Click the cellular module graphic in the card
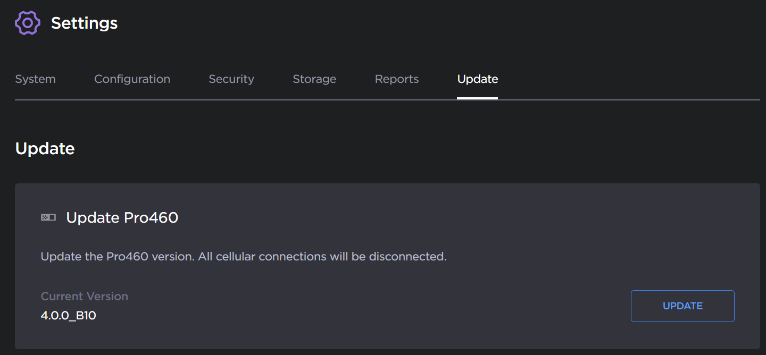Screen dimensions: 766x355 click(48, 217)
